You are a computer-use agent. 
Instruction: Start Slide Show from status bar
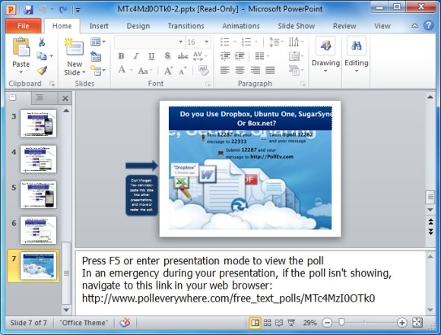(291, 323)
